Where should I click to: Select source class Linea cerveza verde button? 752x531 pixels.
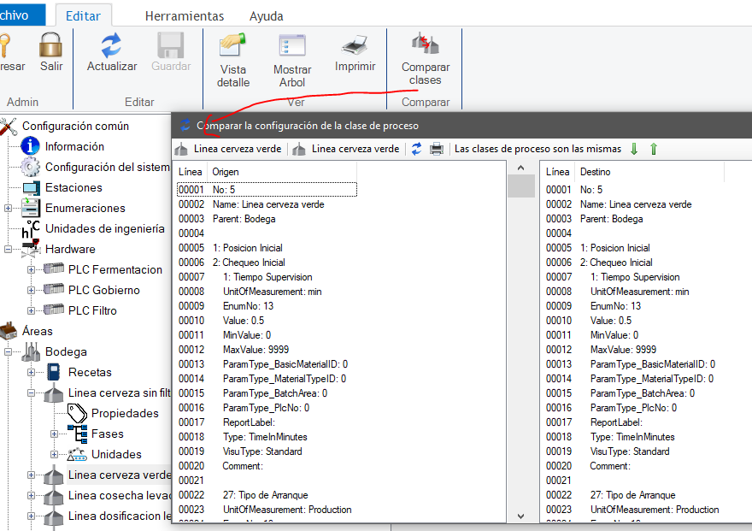point(228,149)
